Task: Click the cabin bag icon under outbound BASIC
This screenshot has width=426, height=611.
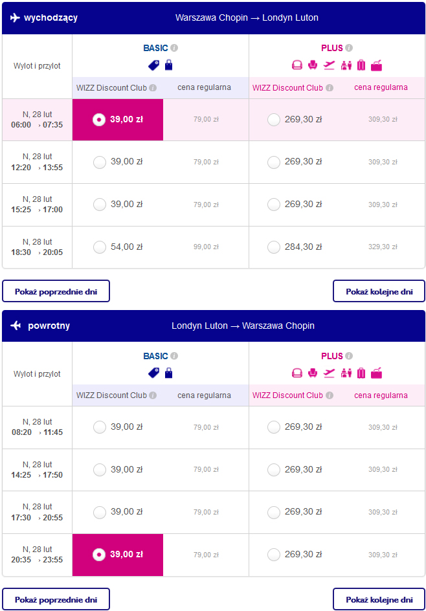Action: pos(168,65)
